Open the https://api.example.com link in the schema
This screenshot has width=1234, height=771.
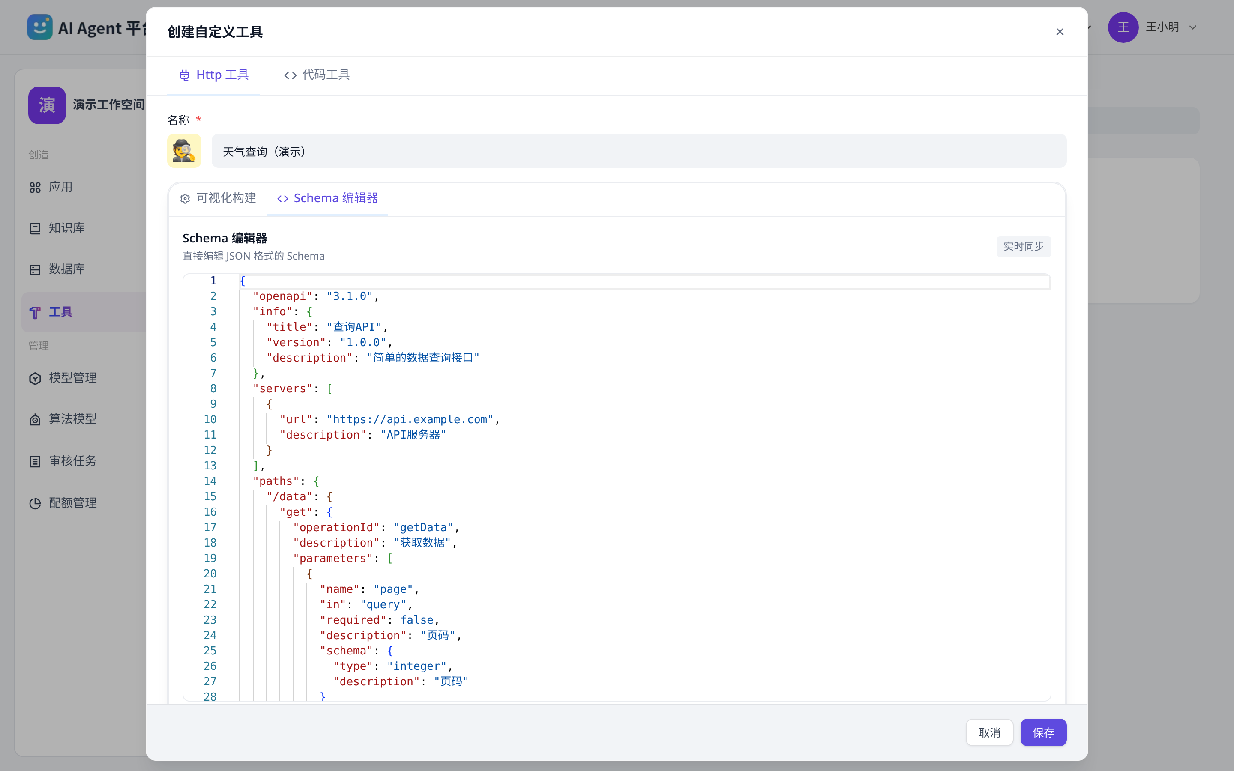click(x=410, y=419)
